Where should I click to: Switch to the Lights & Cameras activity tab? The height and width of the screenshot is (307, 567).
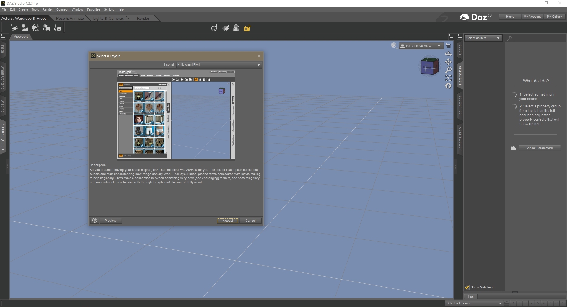[108, 18]
